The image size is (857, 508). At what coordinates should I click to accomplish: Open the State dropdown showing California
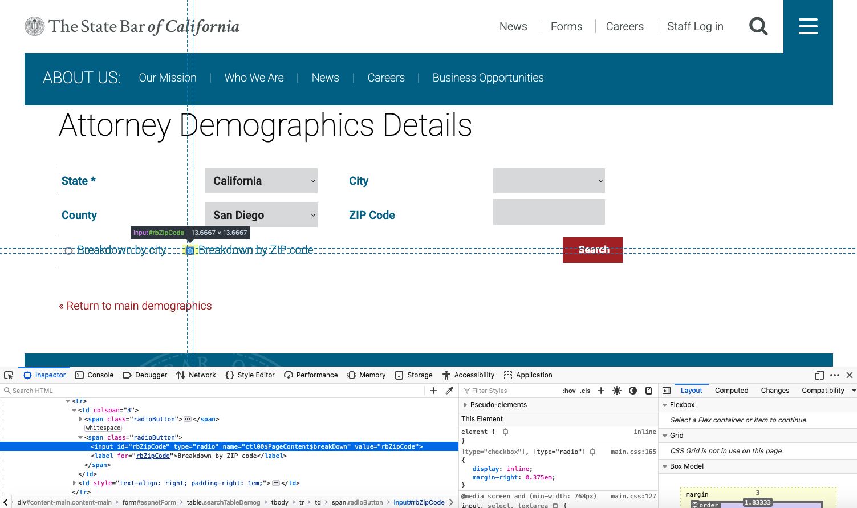(x=261, y=181)
